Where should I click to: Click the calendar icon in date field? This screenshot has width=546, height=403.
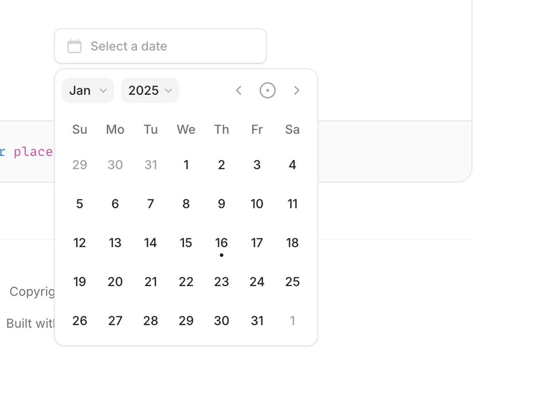click(75, 46)
